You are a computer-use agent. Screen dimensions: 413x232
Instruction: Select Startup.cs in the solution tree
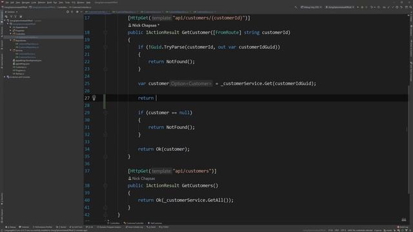coord(19,73)
